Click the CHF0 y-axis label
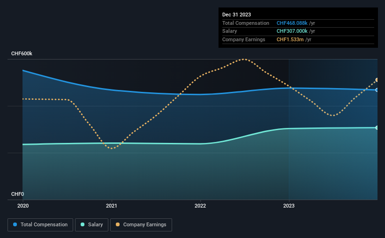This screenshot has height=238, width=385. (x=17, y=194)
